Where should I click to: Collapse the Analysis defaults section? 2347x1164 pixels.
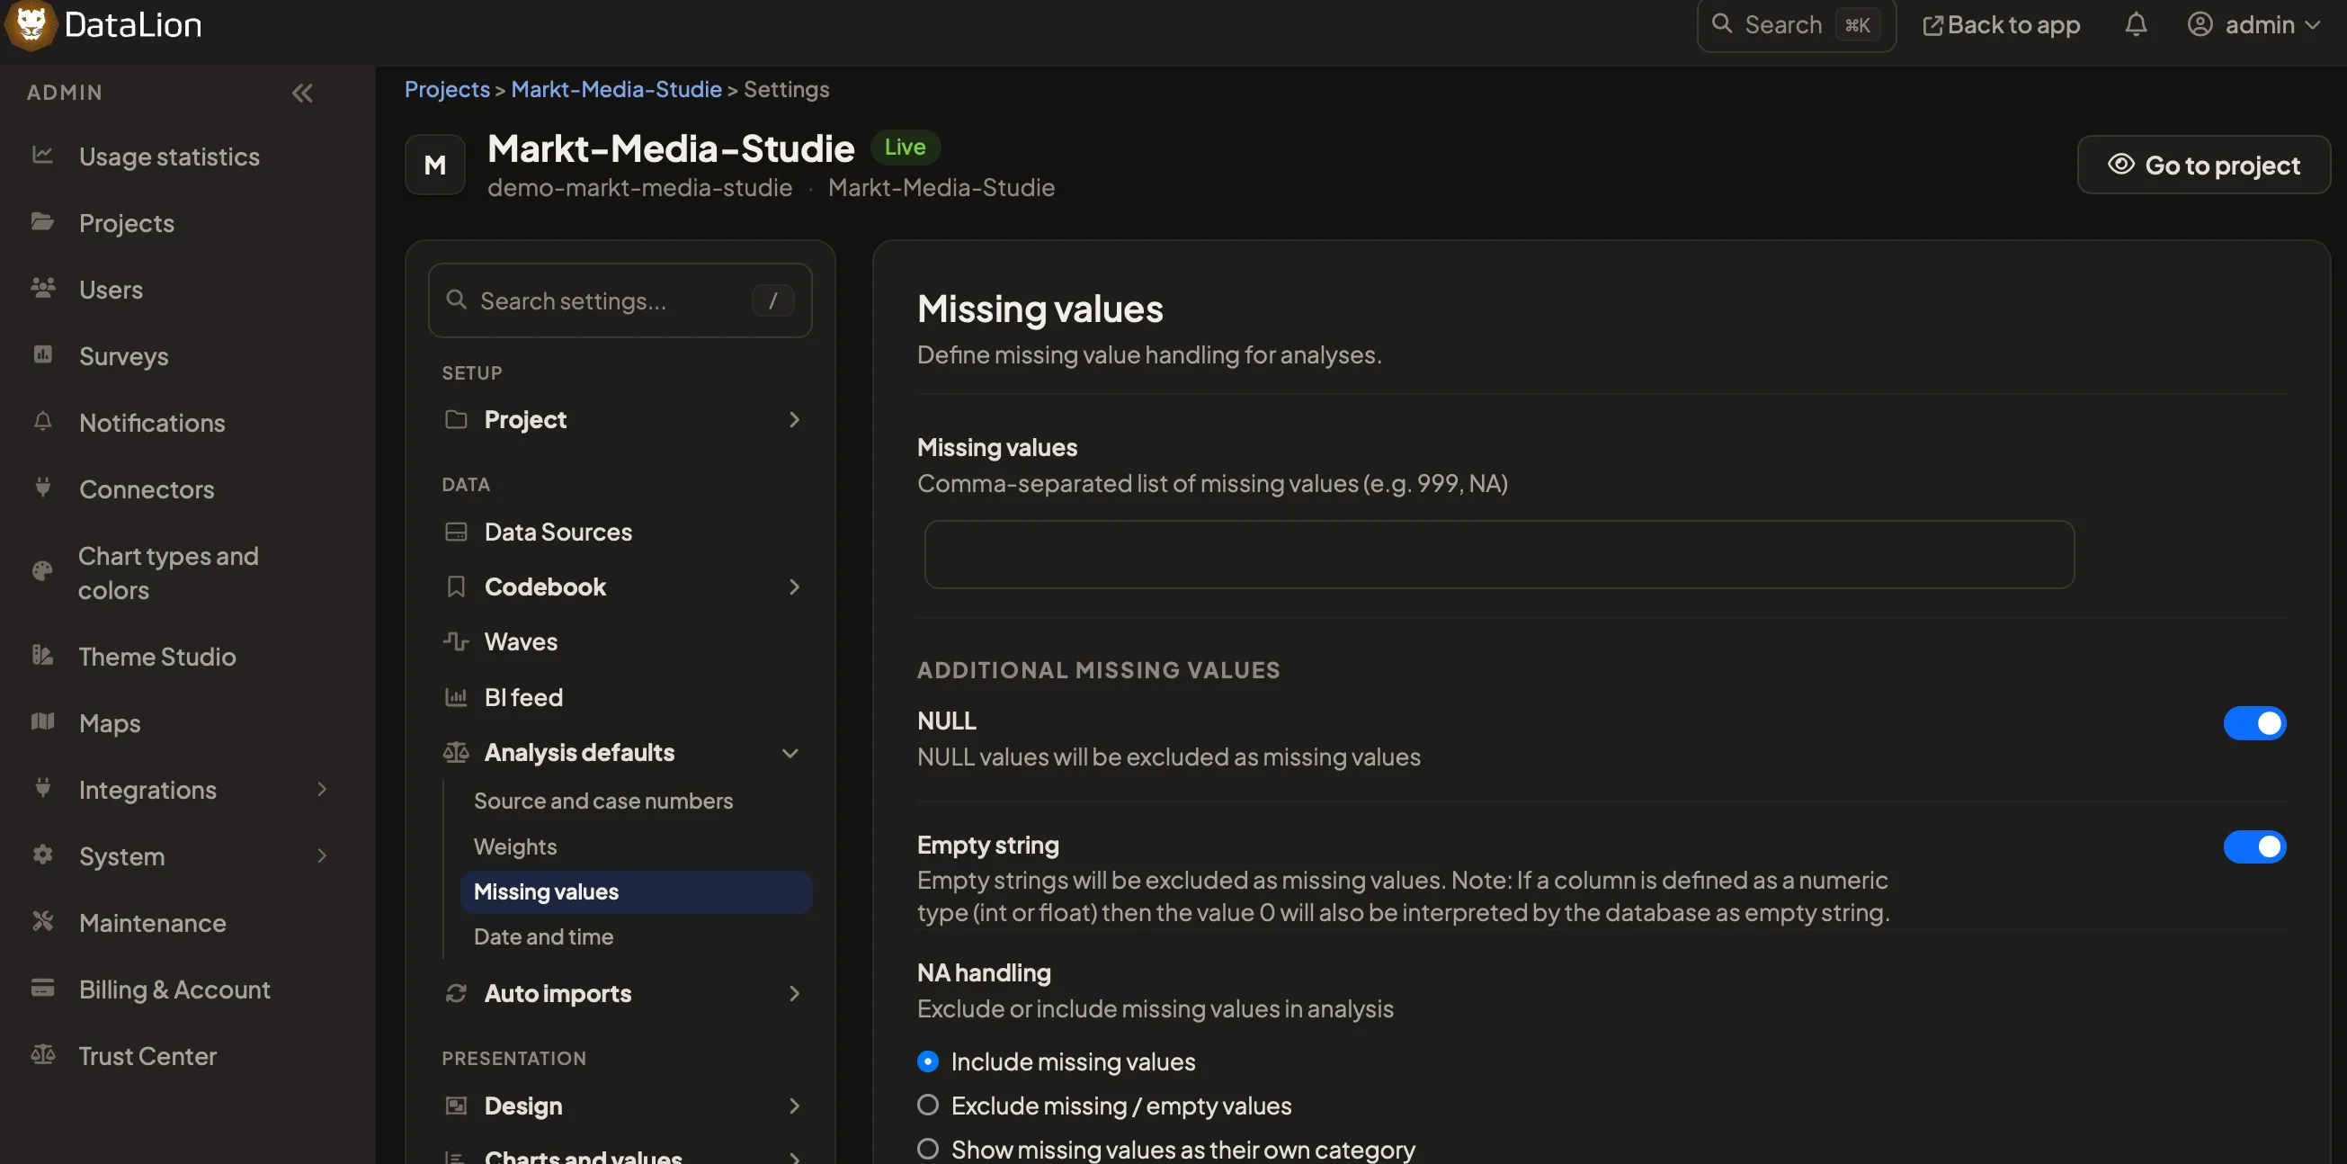(x=790, y=753)
